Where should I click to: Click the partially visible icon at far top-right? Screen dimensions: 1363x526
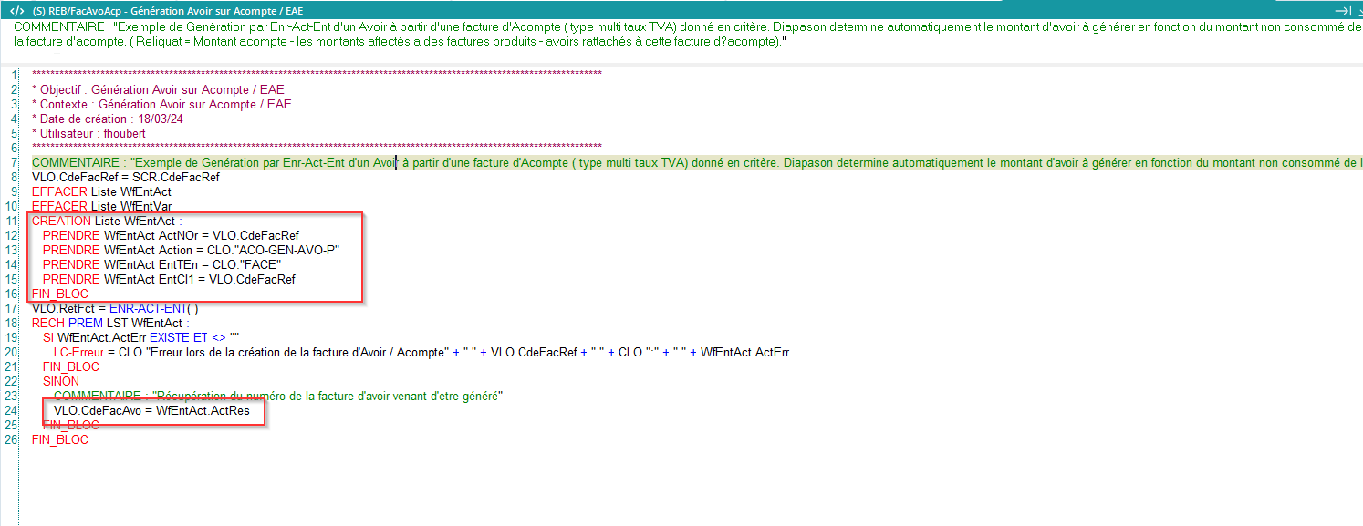[1358, 10]
